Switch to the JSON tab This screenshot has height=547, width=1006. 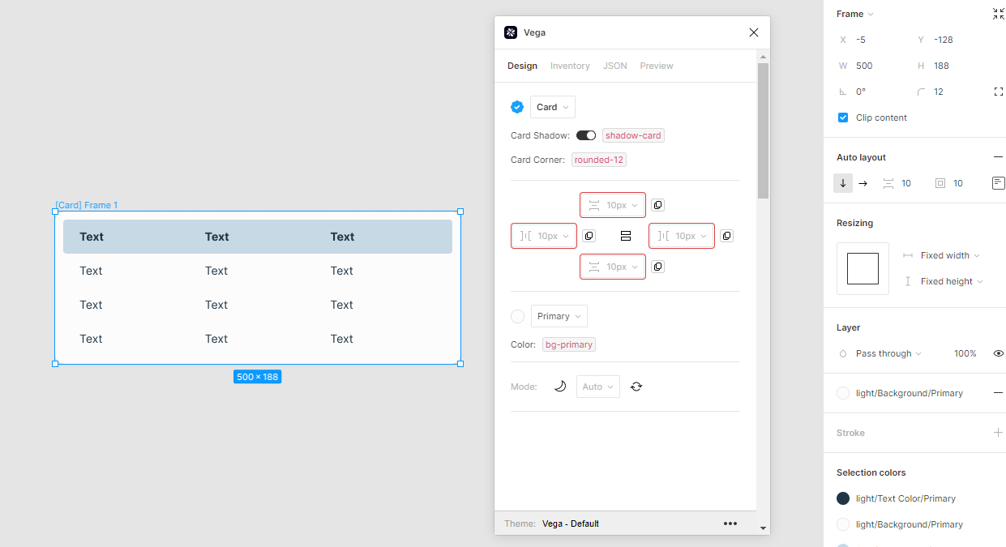[614, 66]
